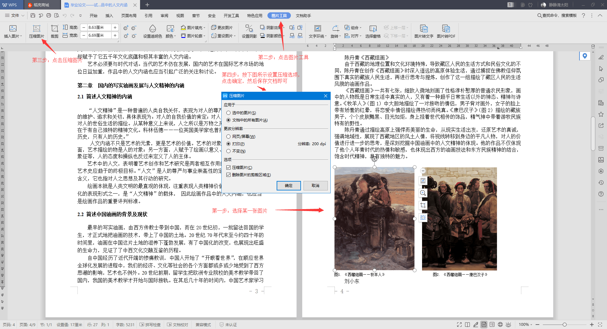Click the 高度 height input field
This screenshot has height=329, width=607.
click(x=99, y=28)
